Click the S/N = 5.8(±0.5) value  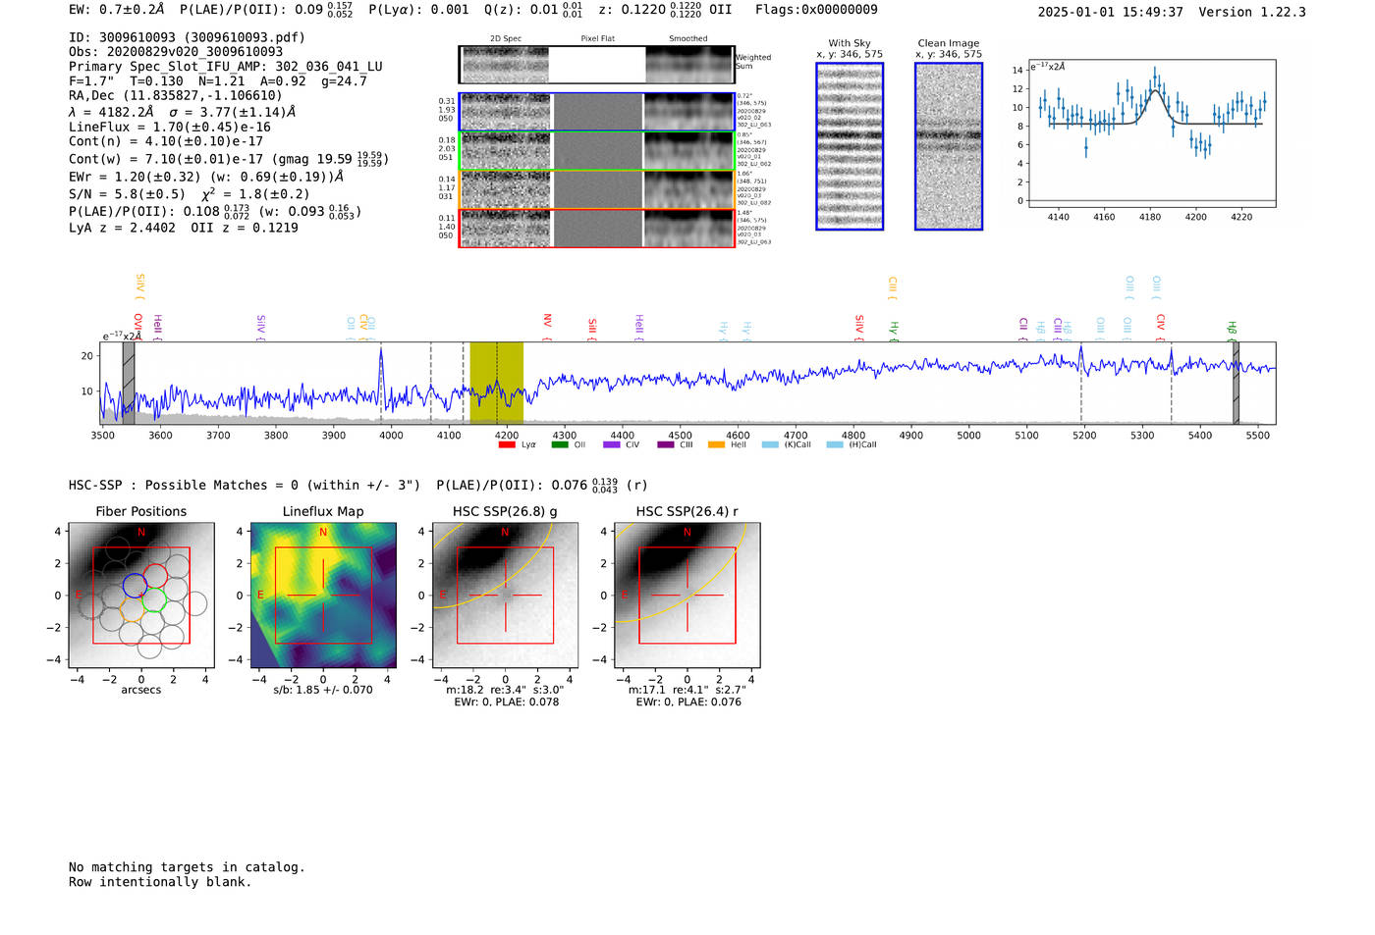127,194
